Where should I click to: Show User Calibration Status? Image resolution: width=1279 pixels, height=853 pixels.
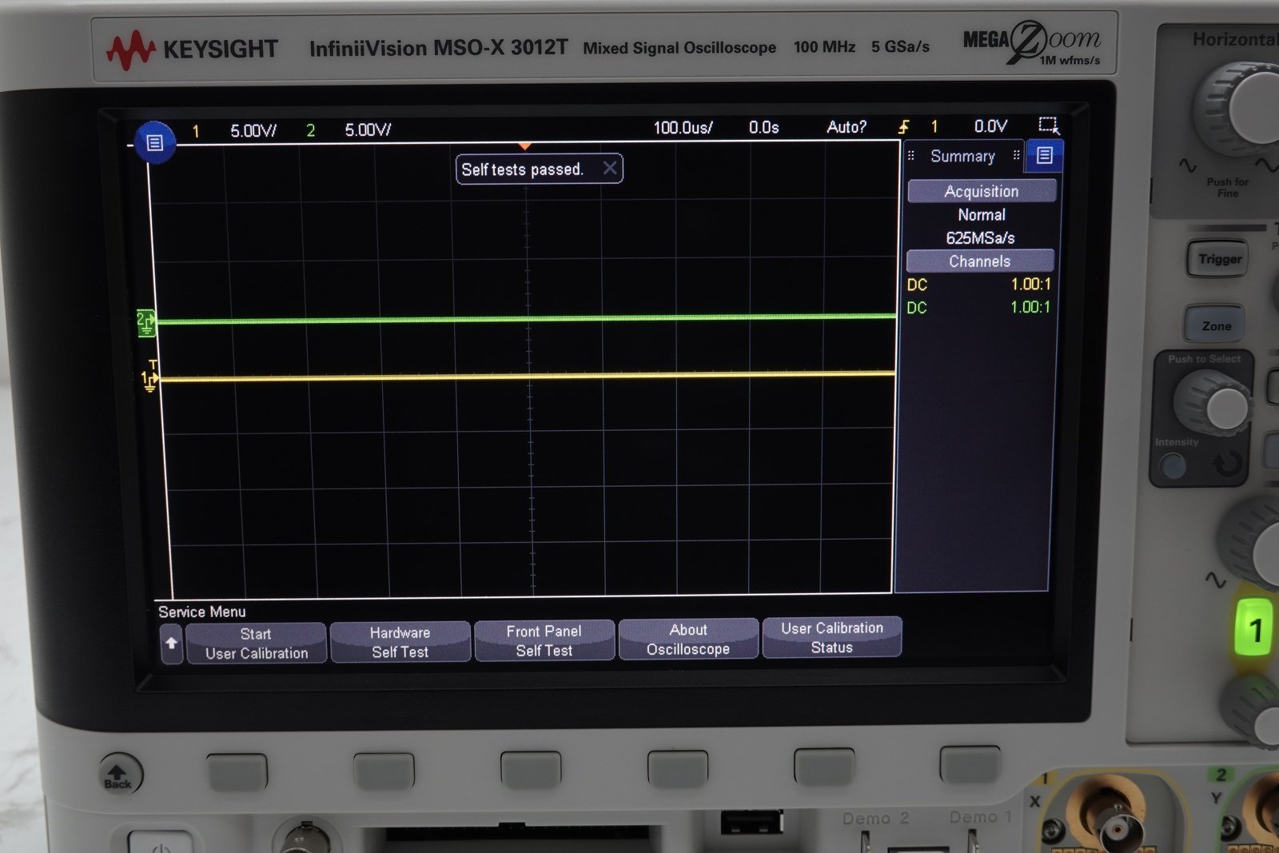click(x=832, y=637)
